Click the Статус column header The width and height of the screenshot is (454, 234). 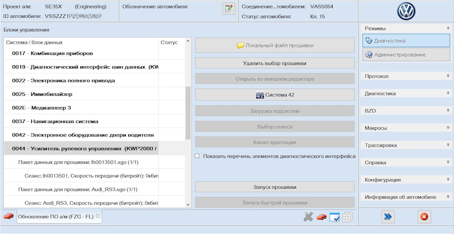point(169,42)
